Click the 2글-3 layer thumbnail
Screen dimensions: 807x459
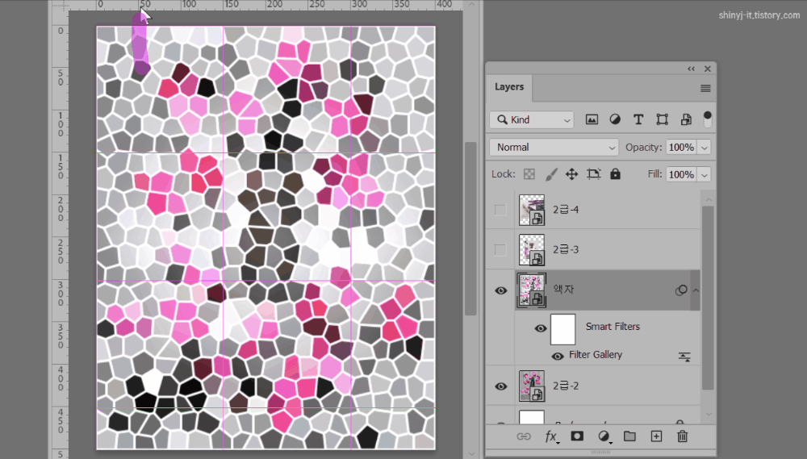pos(532,250)
